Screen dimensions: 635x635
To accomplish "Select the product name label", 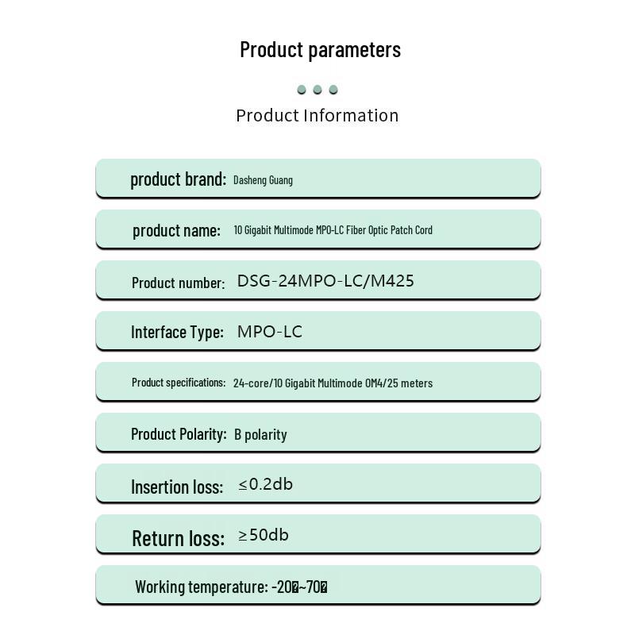I will 176,231.
